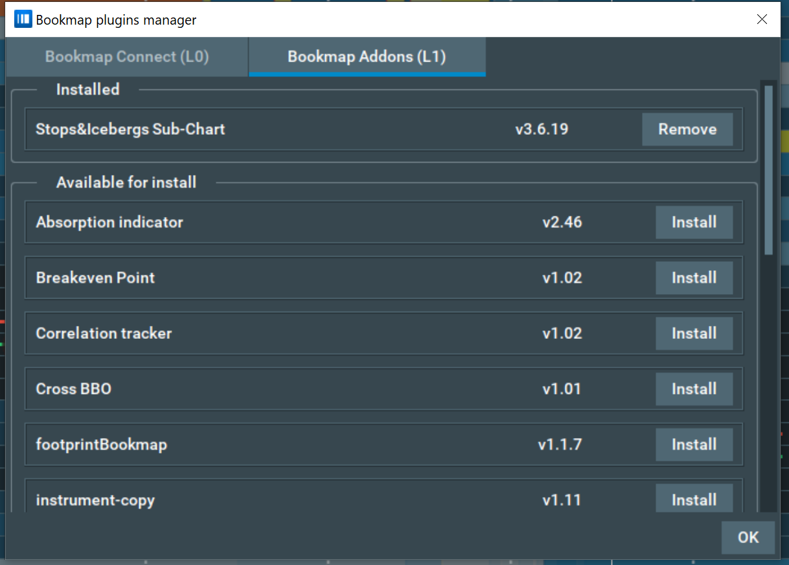Select the Correlation tracker row name
This screenshot has width=789, height=565.
point(104,334)
